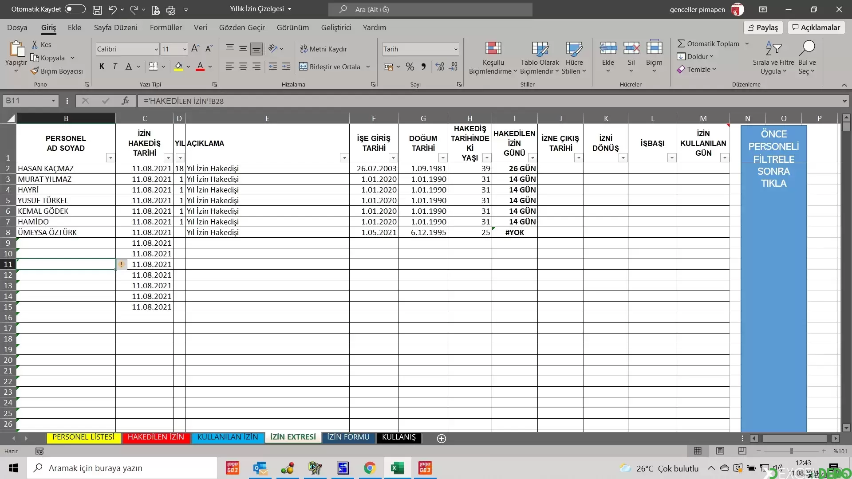Open İŞE GİRİŞ TARİHİ filter dropdown
The width and height of the screenshot is (852, 479).
pos(393,158)
